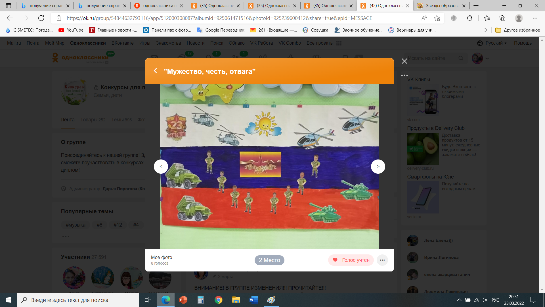Open the browser profile avatar
Image resolution: width=545 pixels, height=307 pixels.
coord(519,18)
